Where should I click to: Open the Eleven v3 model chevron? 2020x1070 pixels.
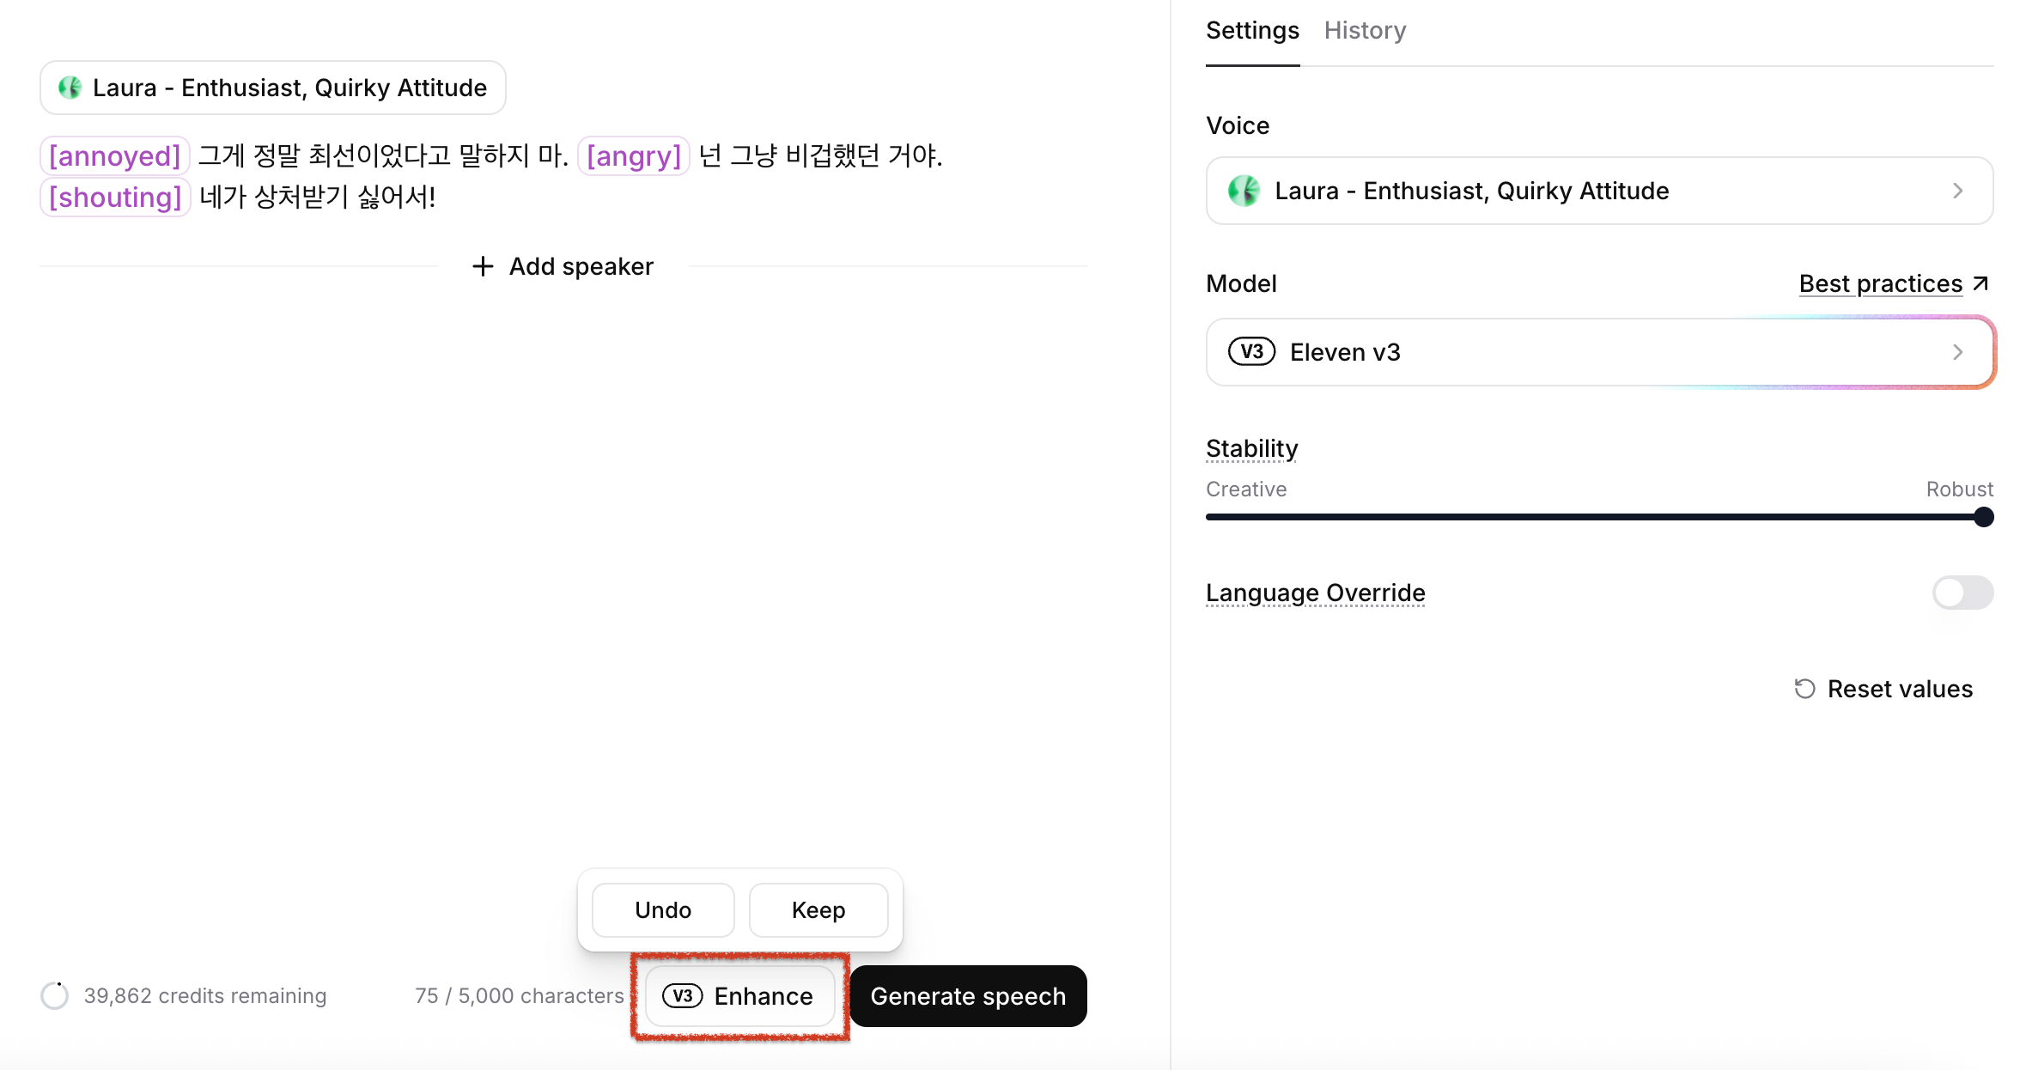[x=1957, y=352]
